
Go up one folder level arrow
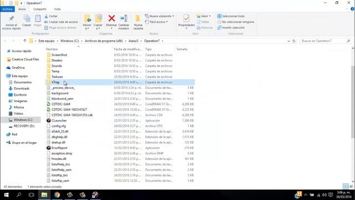(x=24, y=41)
